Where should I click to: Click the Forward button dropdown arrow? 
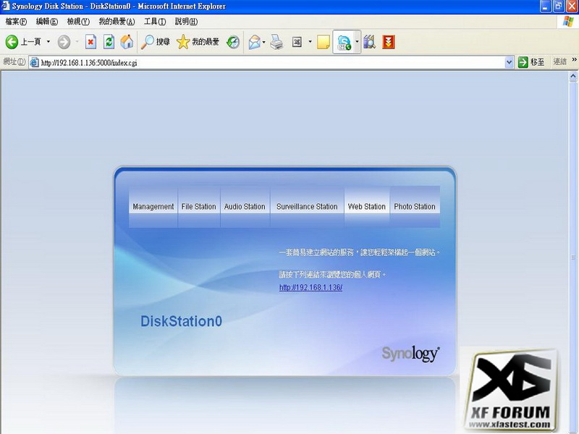[77, 42]
